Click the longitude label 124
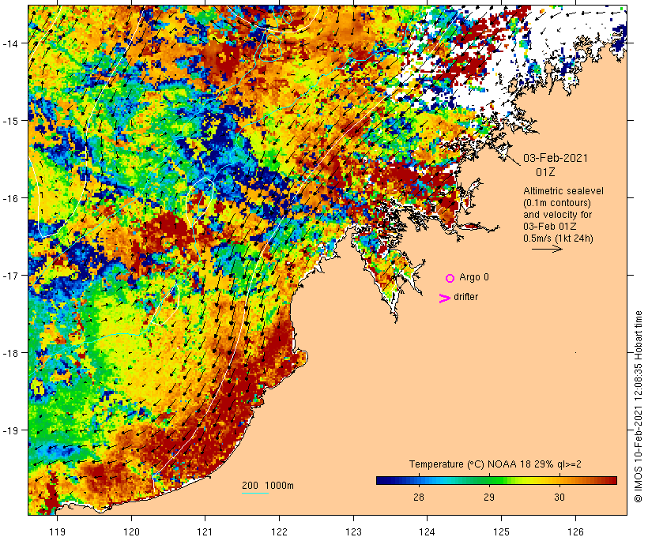Screen dimensions: 648x537 (428, 531)
